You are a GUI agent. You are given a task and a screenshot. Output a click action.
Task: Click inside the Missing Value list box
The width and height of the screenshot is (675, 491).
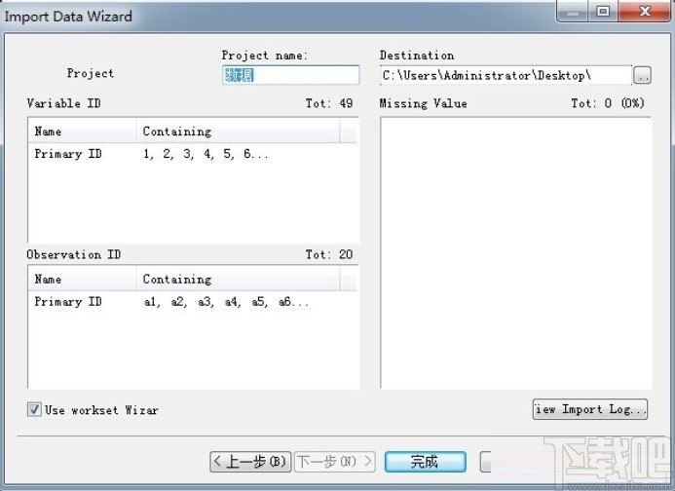[x=515, y=253]
